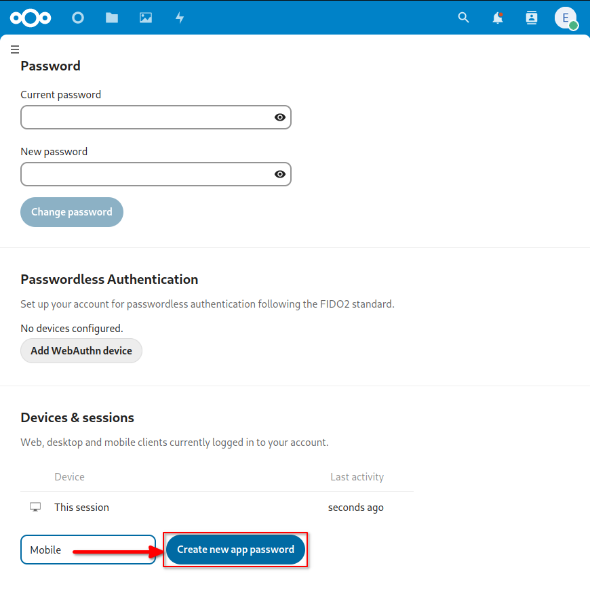Click Add WebAuthn device
590x597 pixels.
coord(81,350)
